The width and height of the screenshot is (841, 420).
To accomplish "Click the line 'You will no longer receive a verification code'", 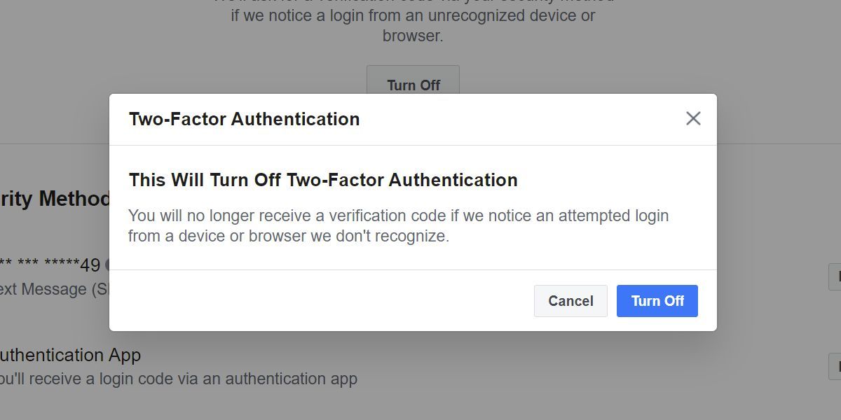I will 398,216.
